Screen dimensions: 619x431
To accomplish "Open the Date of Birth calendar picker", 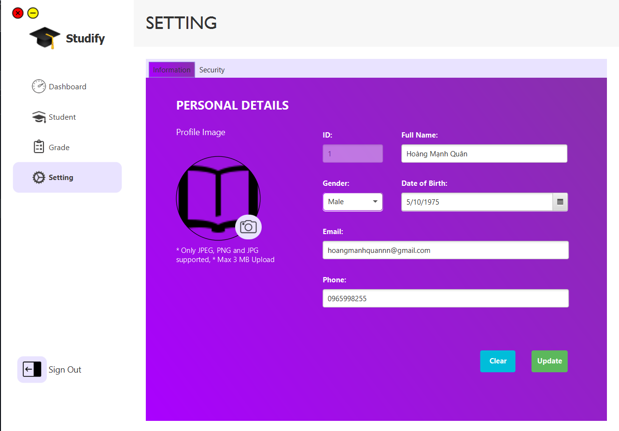I will point(560,202).
